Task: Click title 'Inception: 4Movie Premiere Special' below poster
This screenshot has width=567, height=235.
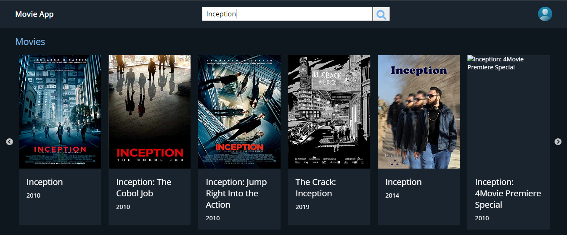Action: (508, 193)
